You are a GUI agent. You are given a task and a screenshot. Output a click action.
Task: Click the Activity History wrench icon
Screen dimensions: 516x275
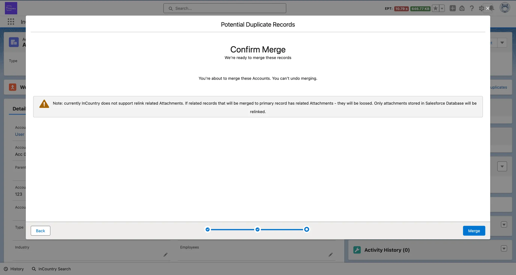click(357, 250)
